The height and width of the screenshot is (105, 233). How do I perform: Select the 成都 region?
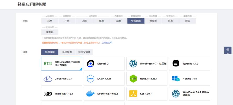point(119,21)
